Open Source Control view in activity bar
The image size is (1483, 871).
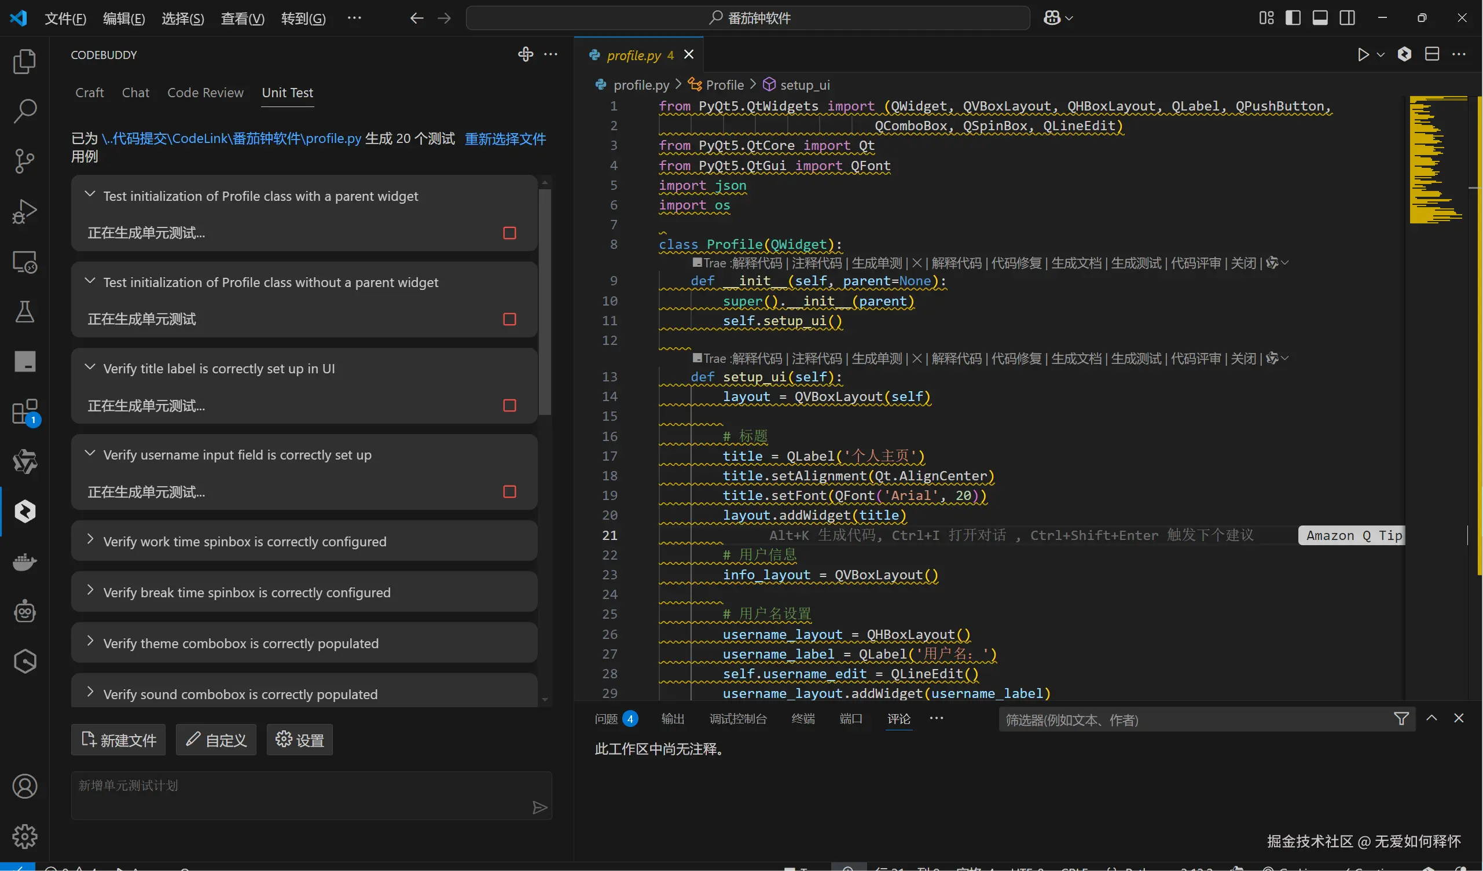click(x=24, y=161)
